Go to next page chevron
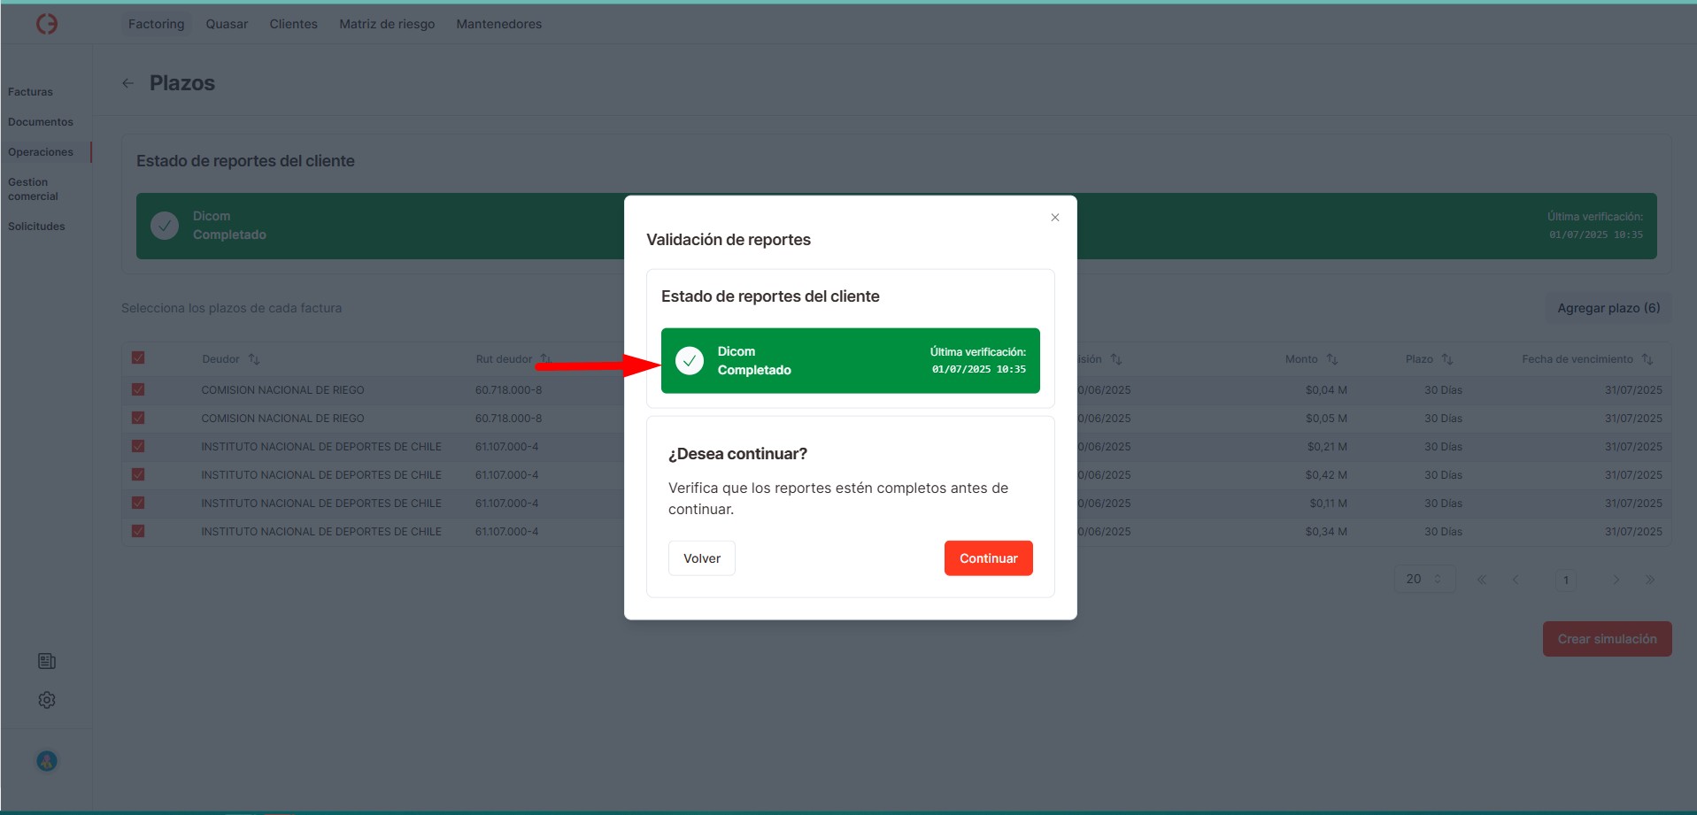Viewport: 1697px width, 815px height. pos(1616,580)
